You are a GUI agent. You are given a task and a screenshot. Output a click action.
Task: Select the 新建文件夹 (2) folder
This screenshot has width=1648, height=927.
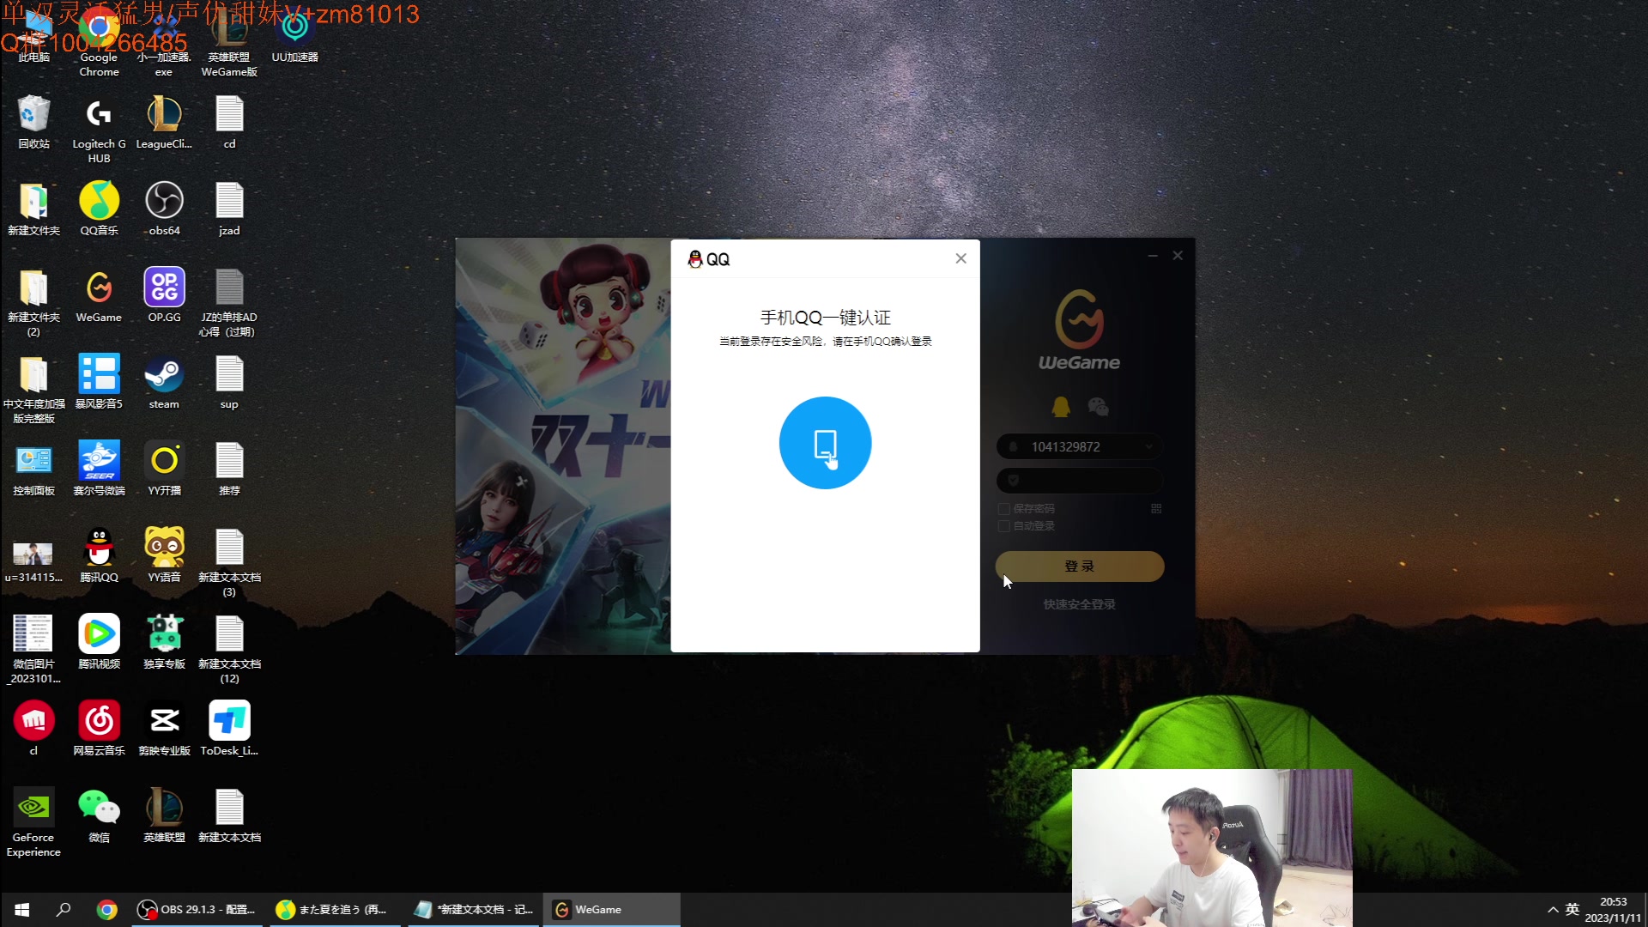coord(33,302)
